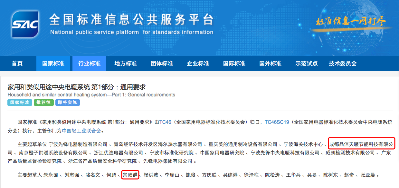Open the TC46SC19 subcommittee link
The height and width of the screenshot is (188, 399).
pyautogui.click(x=277, y=122)
